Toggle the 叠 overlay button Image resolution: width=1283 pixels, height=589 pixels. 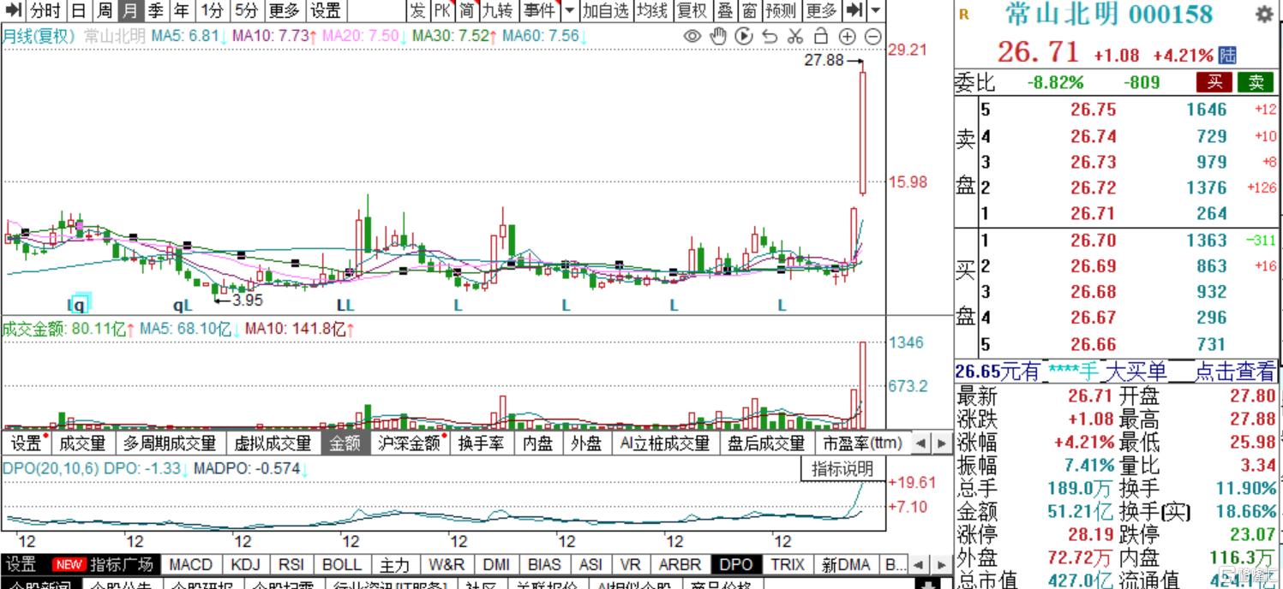[x=725, y=10]
